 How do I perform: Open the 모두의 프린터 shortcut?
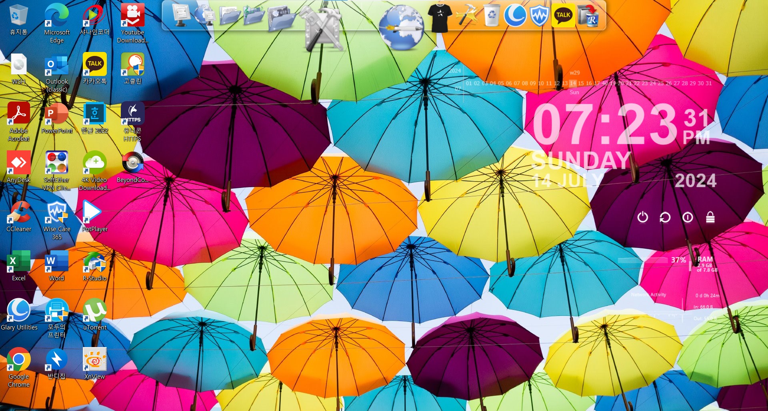click(57, 319)
